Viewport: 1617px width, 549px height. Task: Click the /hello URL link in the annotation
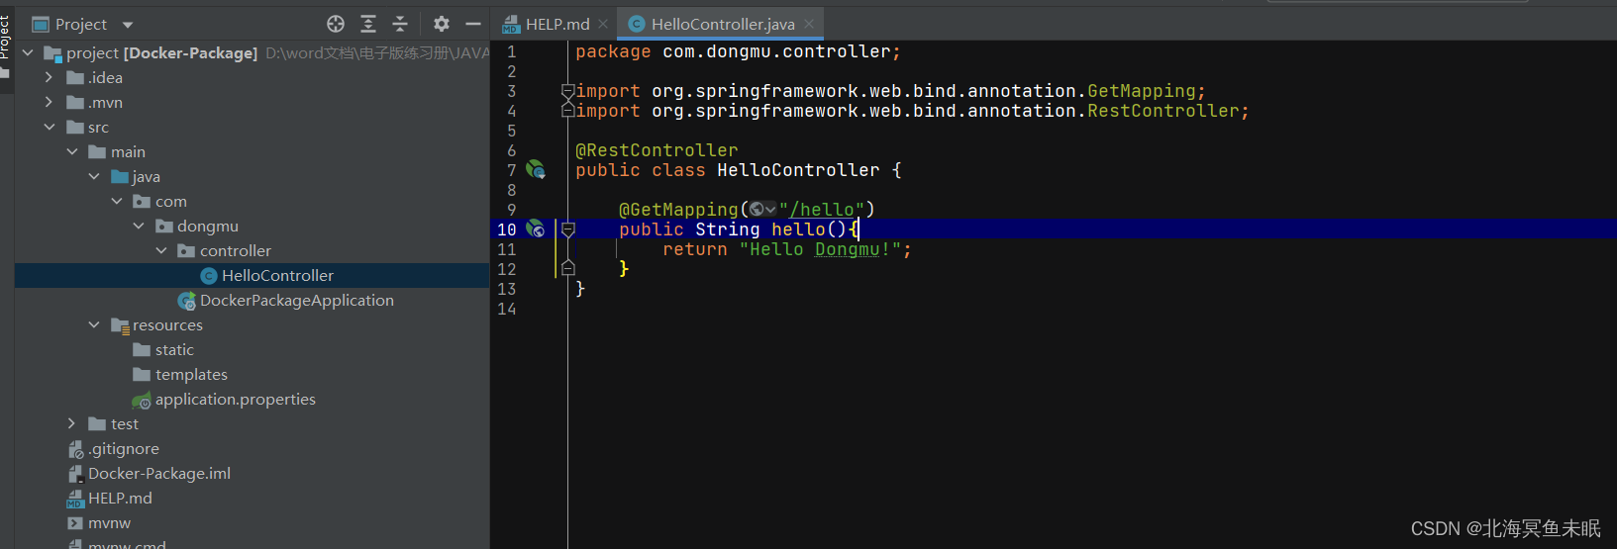coord(822,210)
